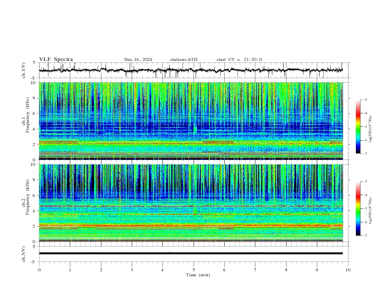This screenshot has height=303, width=392.
Task: Click the ch.1 voltage waveform trace
Action: [x=191, y=70]
